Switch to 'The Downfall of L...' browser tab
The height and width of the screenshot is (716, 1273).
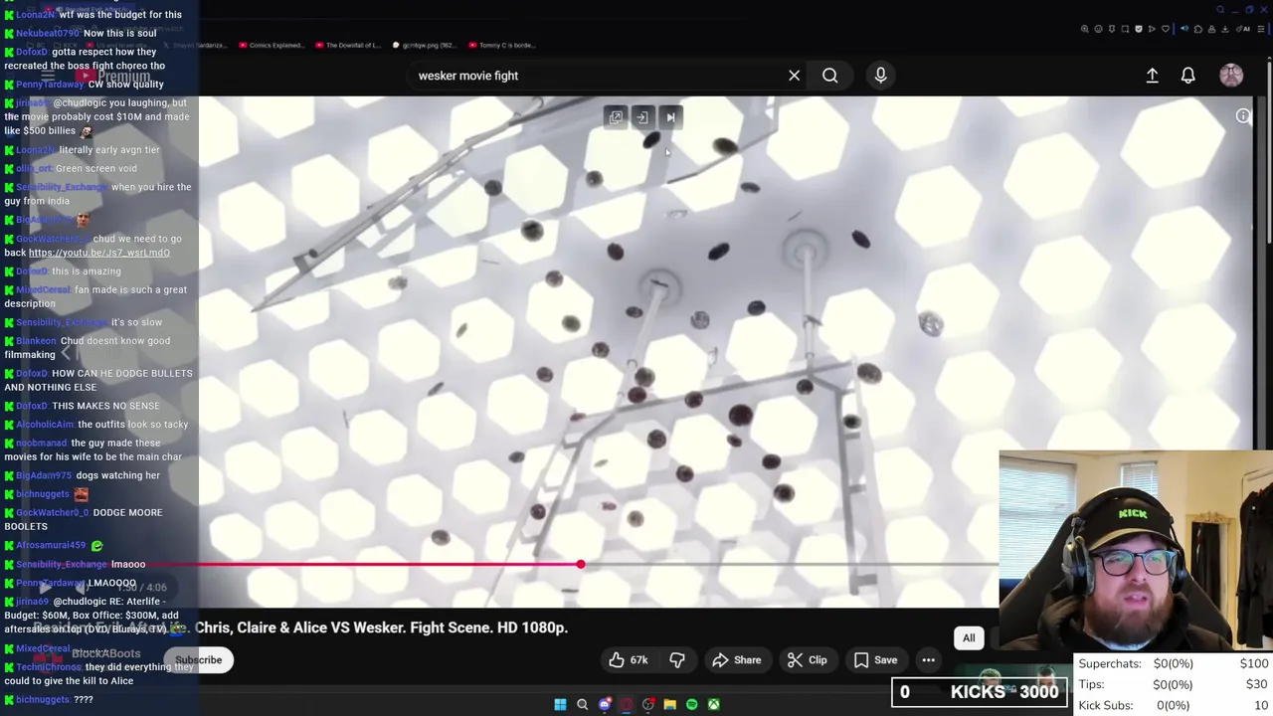[347, 45]
